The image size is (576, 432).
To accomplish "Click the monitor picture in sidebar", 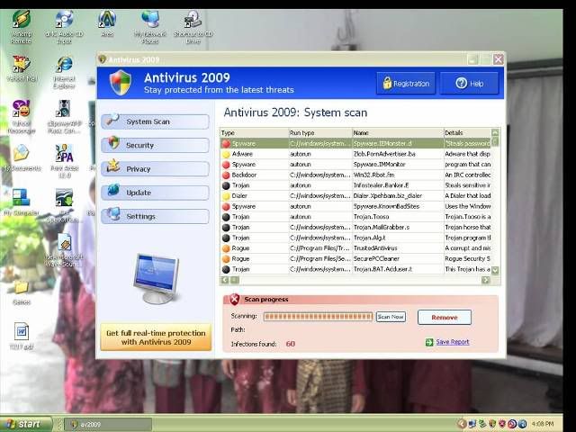I will [157, 279].
